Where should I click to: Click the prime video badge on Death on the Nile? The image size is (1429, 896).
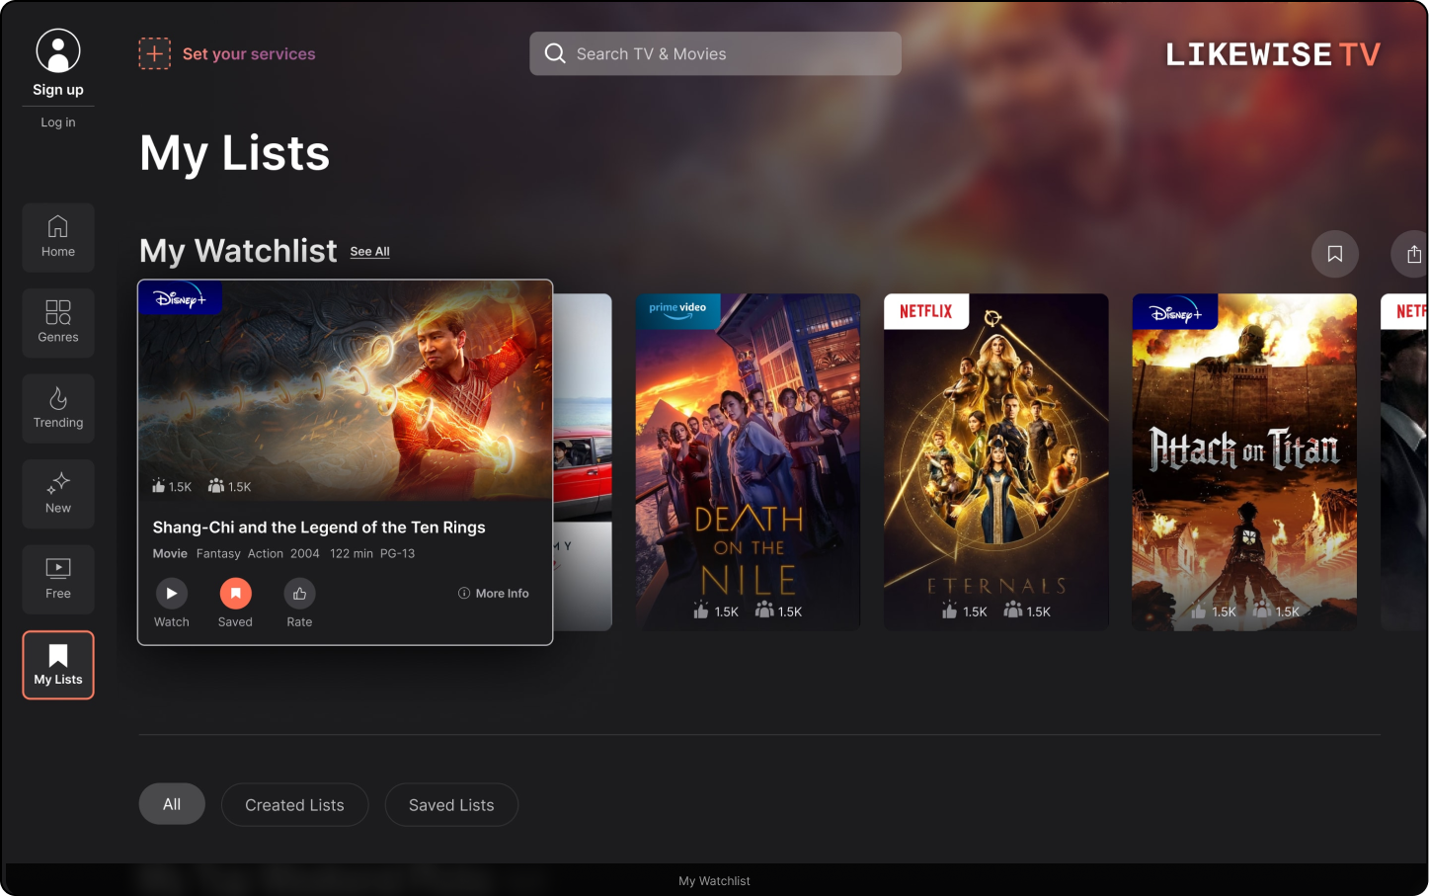click(x=677, y=309)
